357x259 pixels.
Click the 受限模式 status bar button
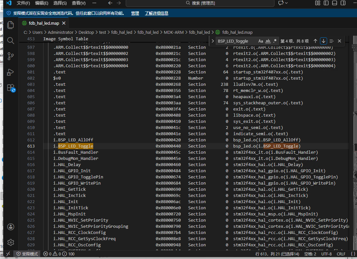(27, 254)
